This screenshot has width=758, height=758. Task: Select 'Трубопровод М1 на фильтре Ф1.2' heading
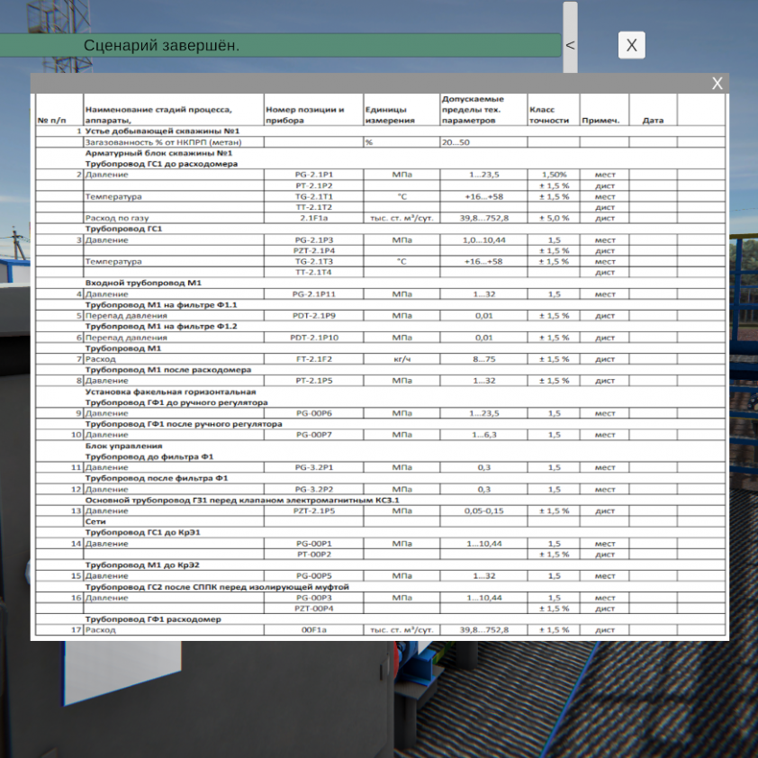161,326
